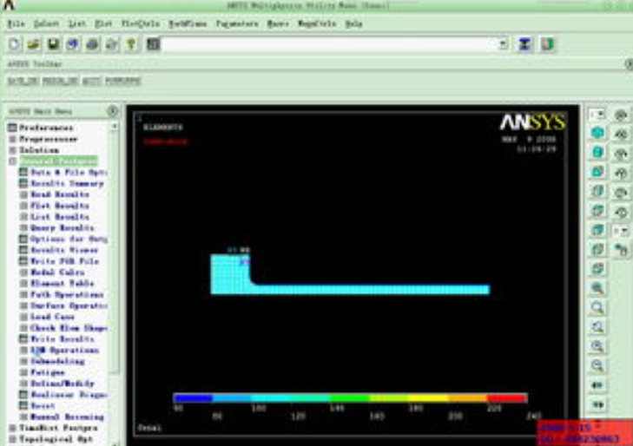Click the Open ANSYS File folder icon
Screen dimensions: 633x446
coord(34,44)
